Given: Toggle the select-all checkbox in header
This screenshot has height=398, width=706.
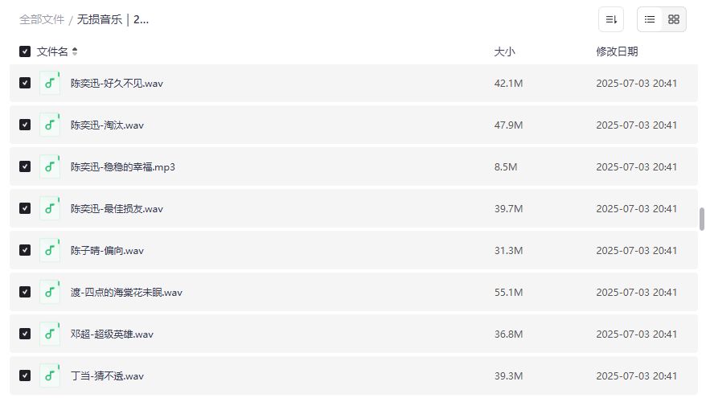Looking at the screenshot, I should (25, 51).
